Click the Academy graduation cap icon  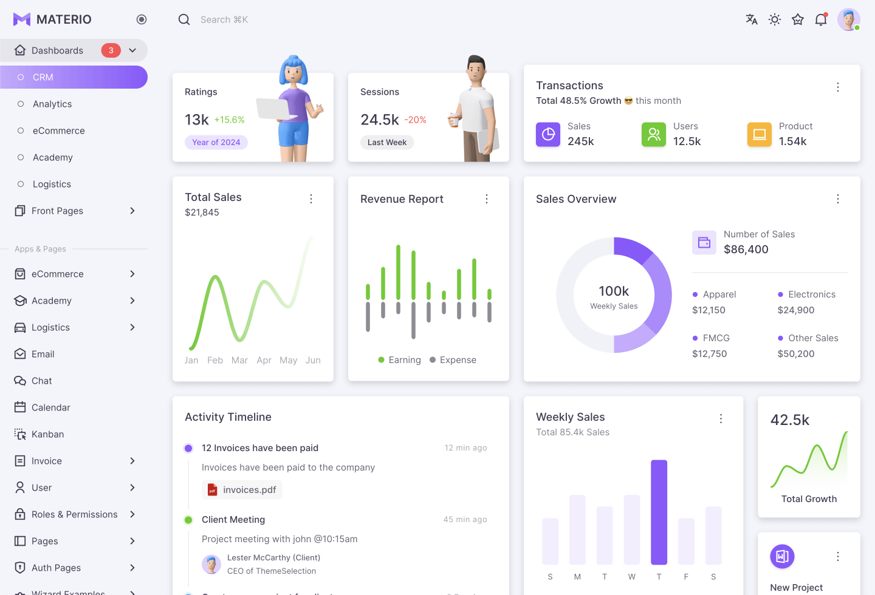tap(20, 301)
